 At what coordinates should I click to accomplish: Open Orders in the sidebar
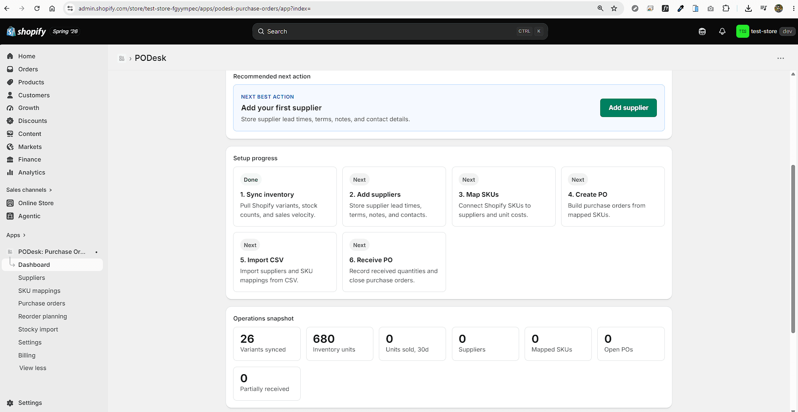click(28, 69)
